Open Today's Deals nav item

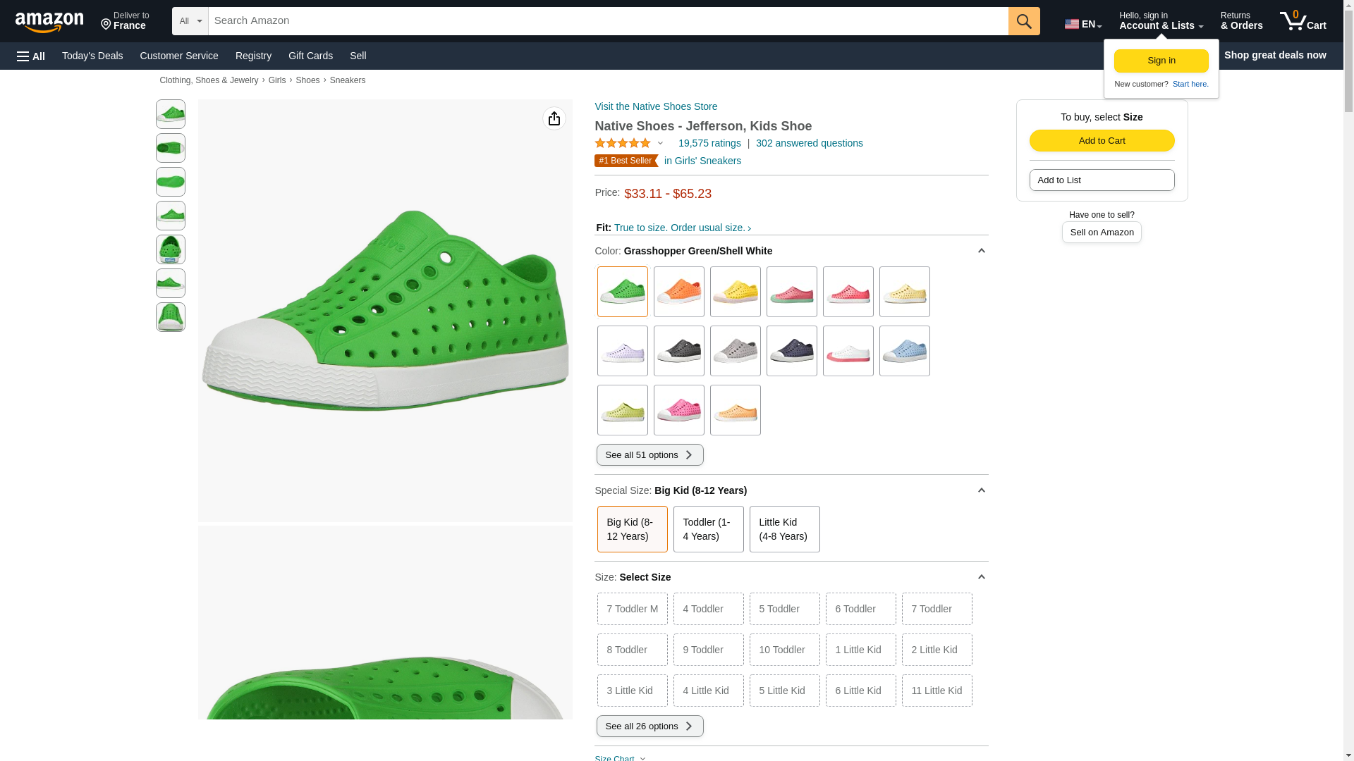pyautogui.click(x=92, y=56)
